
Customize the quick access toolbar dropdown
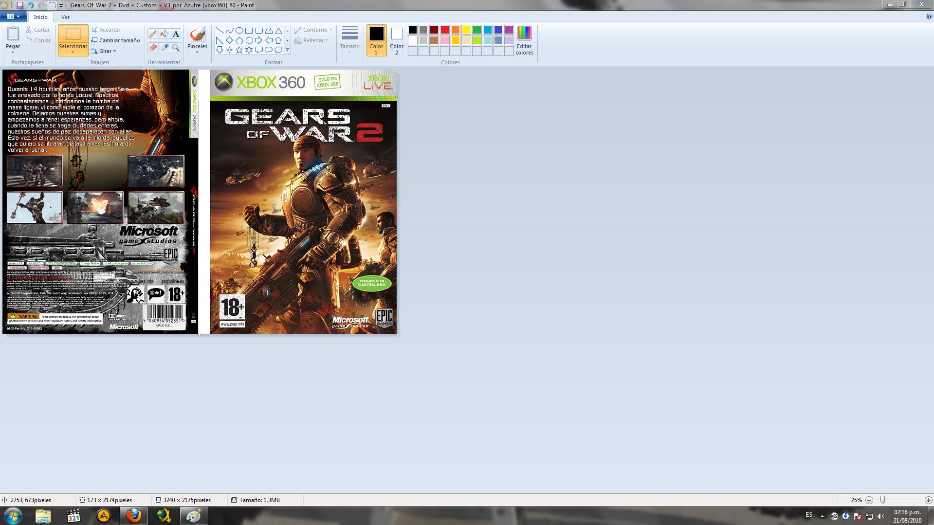click(61, 5)
